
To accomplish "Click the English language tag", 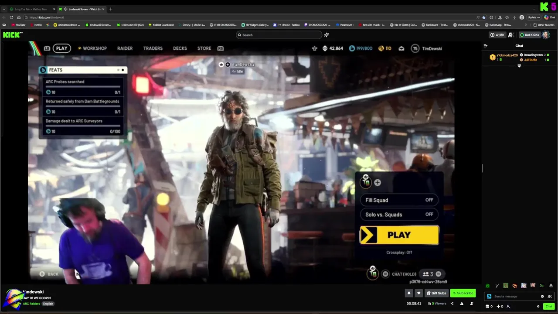I will click(x=48, y=304).
